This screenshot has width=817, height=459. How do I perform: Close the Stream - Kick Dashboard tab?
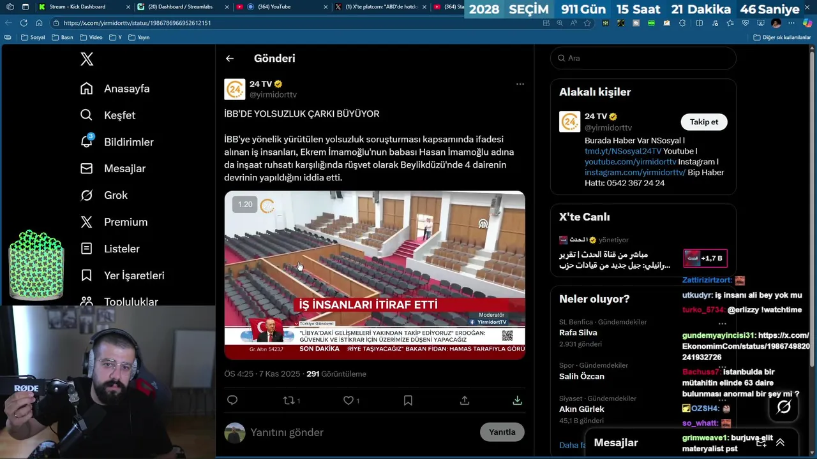pos(128,7)
